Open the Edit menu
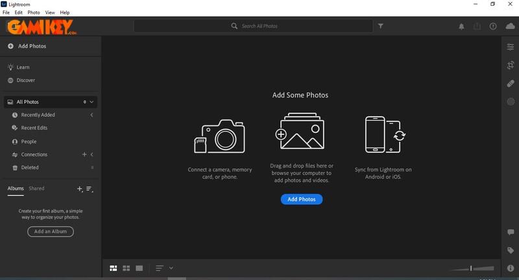Screen dimensions: 519x280 pos(19,12)
